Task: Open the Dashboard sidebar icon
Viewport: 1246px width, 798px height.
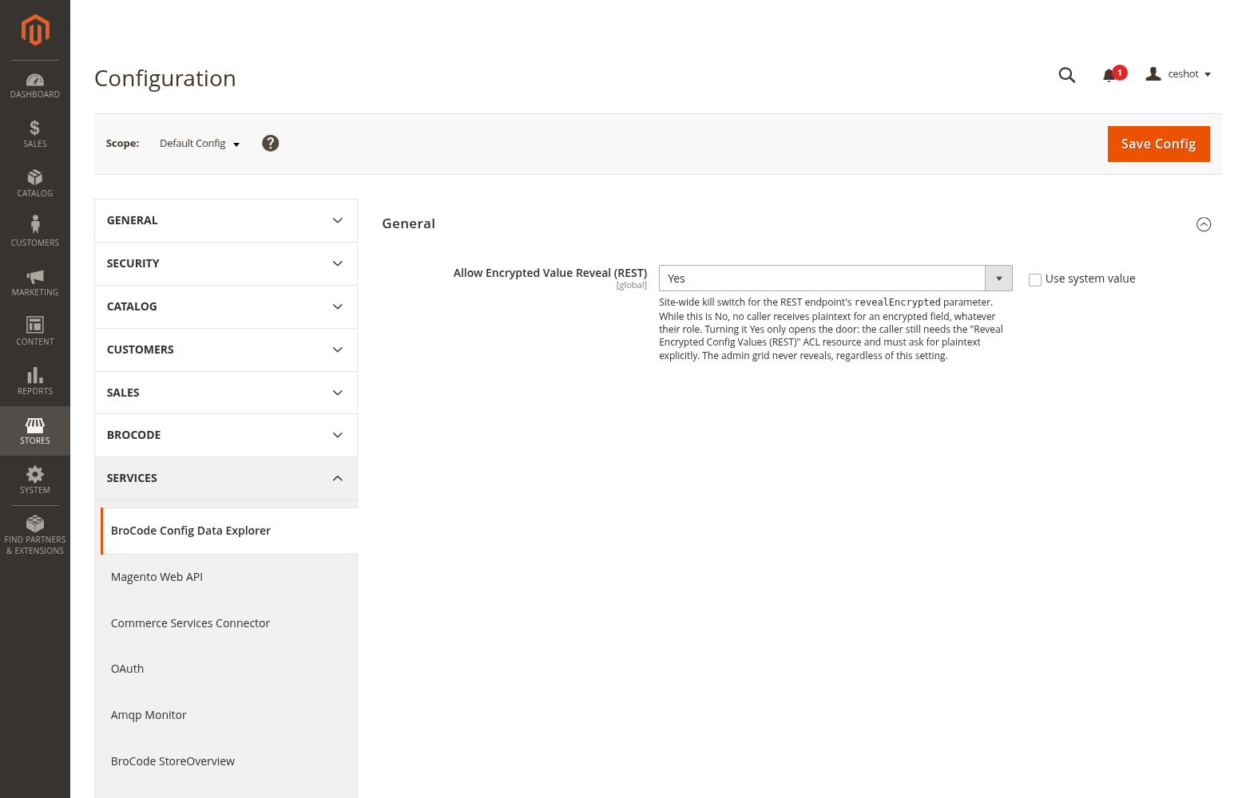Action: (x=35, y=85)
